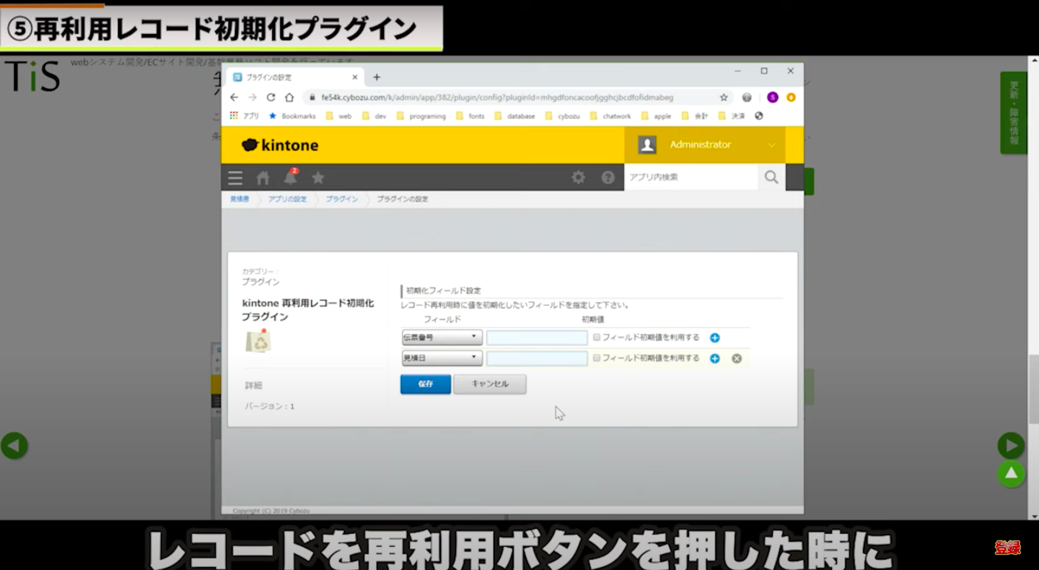1039x570 pixels.
Task: Add row with plus icon beside 伝票番号
Action: click(x=714, y=338)
